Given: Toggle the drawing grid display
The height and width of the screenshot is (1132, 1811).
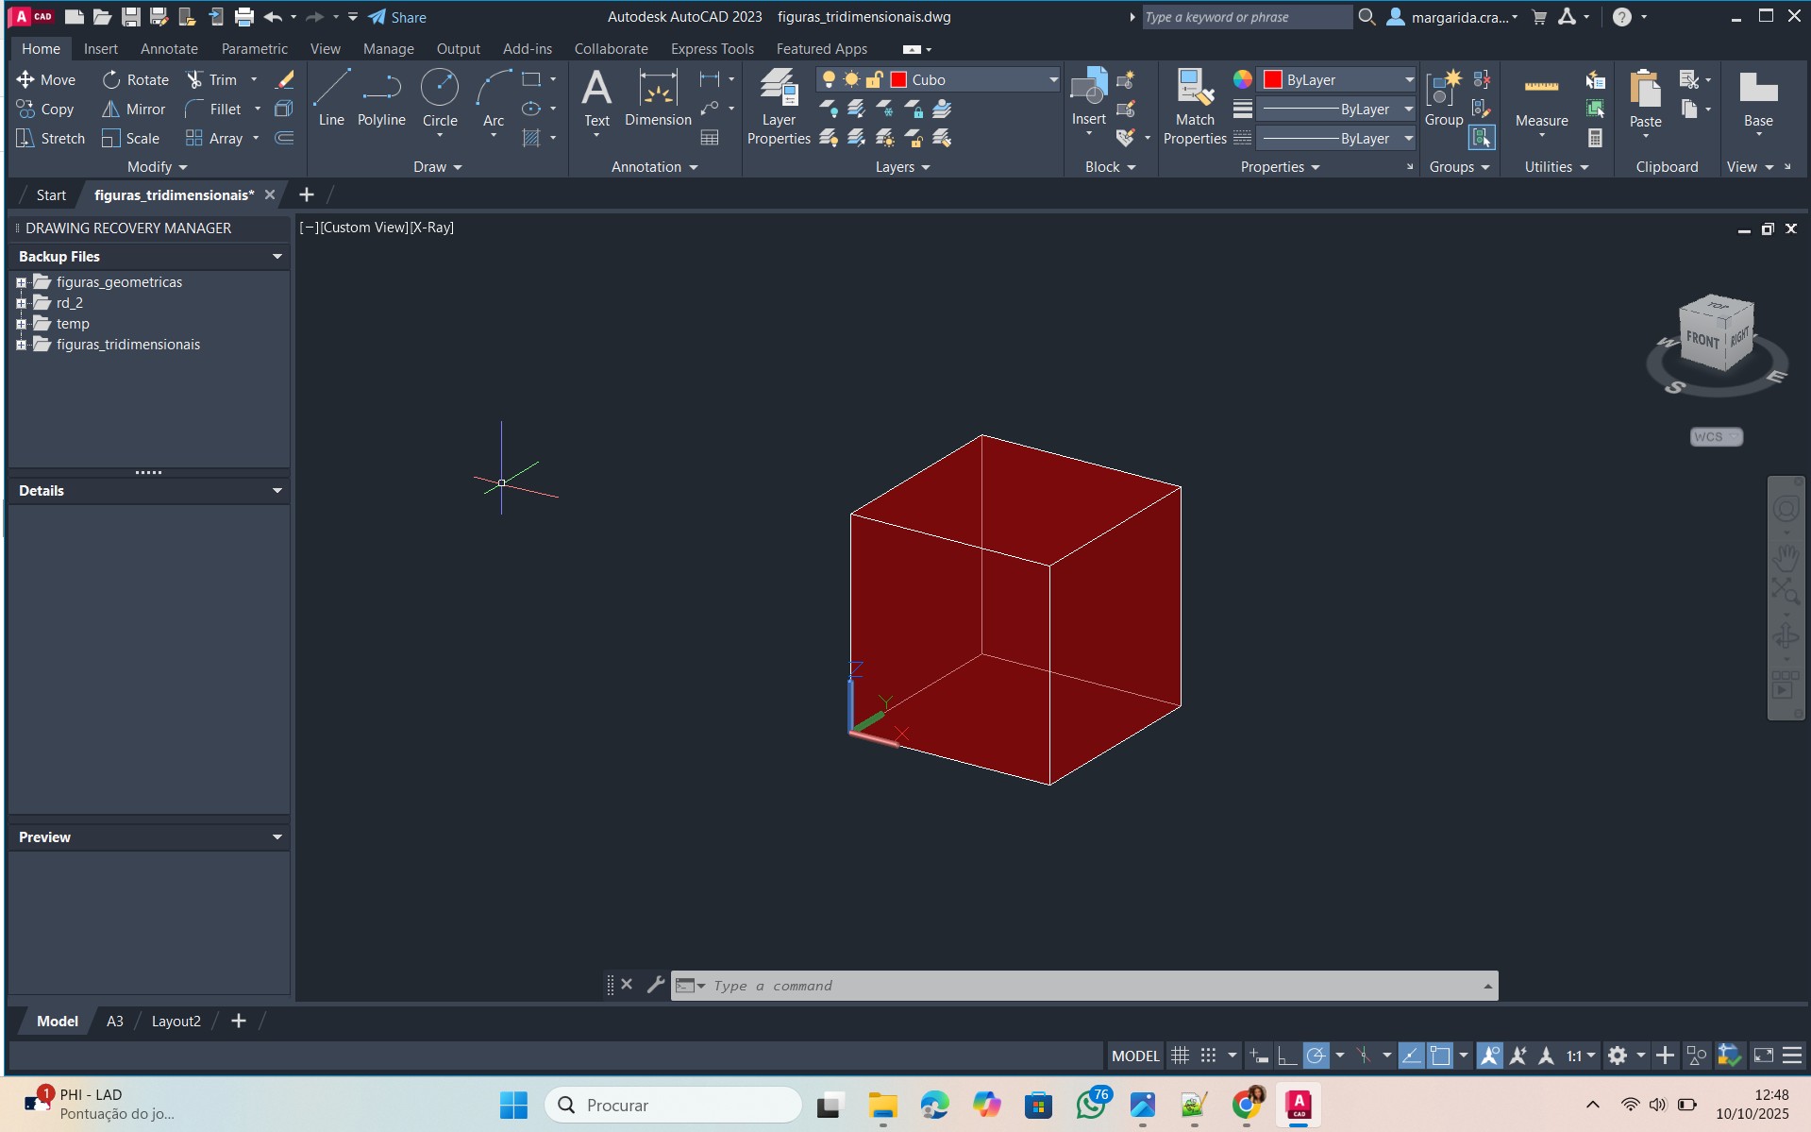Looking at the screenshot, I should pos(1180,1056).
